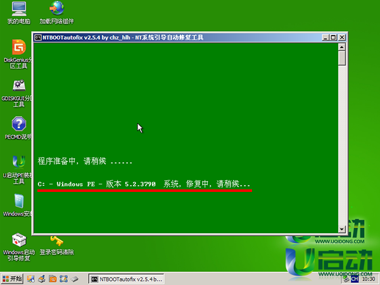Select NTBOOTautofix taskbar button
The image size is (380, 285).
click(126, 279)
